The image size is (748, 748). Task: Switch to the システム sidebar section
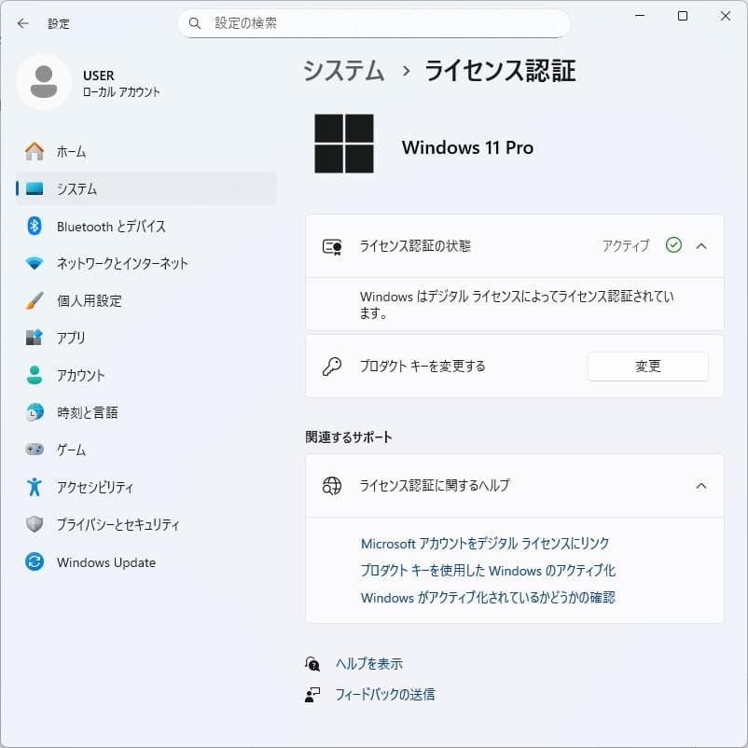pos(35,188)
